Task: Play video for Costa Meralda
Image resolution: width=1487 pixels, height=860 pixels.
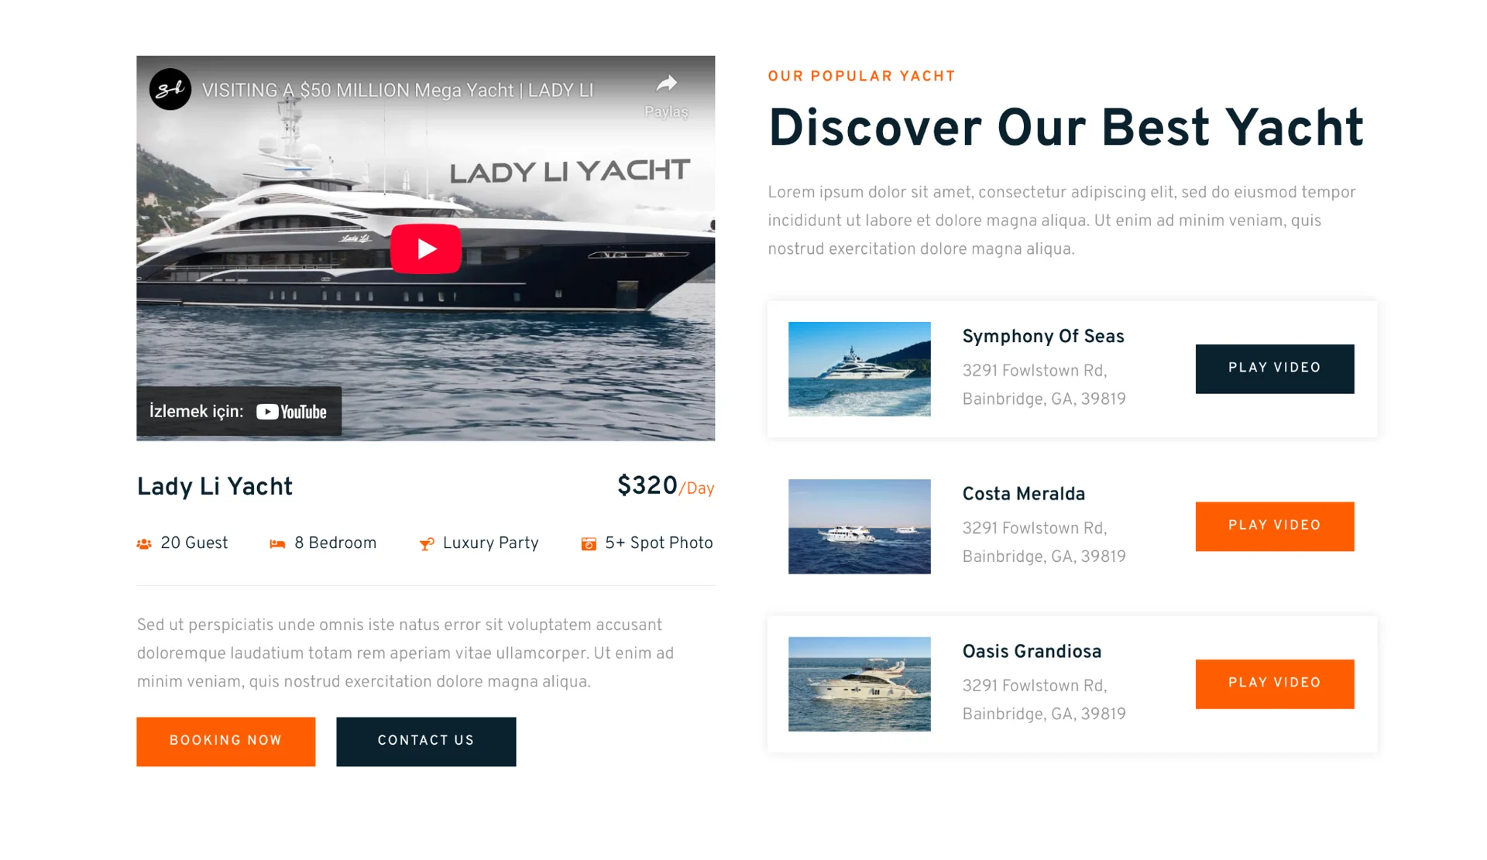Action: click(1275, 526)
